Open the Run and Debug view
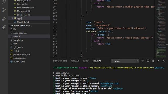 4,19
